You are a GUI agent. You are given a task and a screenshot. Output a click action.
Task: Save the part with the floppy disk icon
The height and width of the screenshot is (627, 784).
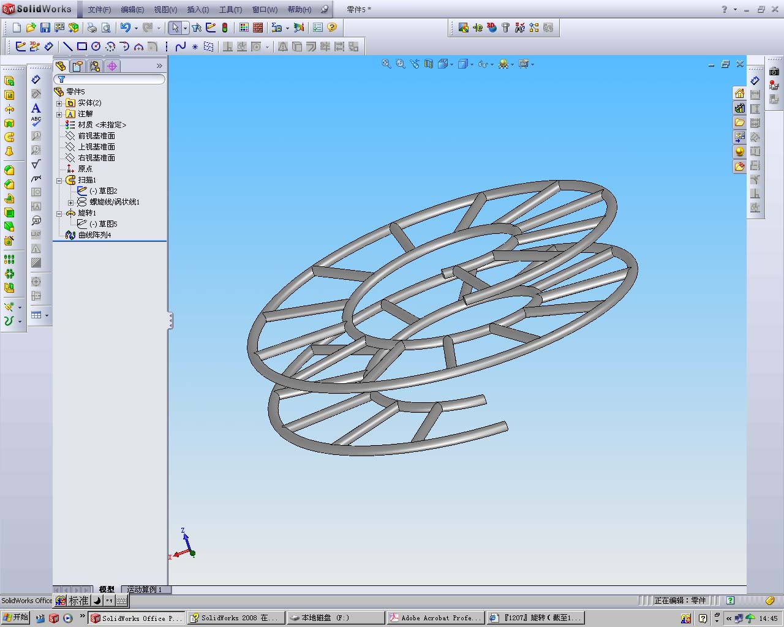45,28
